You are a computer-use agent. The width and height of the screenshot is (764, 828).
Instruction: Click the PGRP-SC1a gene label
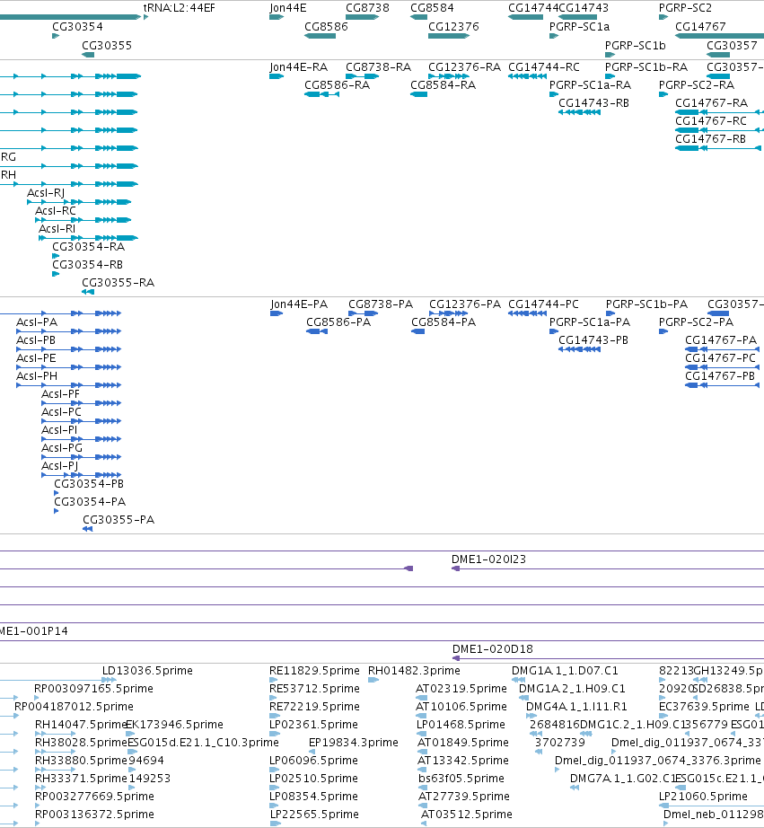click(x=579, y=26)
